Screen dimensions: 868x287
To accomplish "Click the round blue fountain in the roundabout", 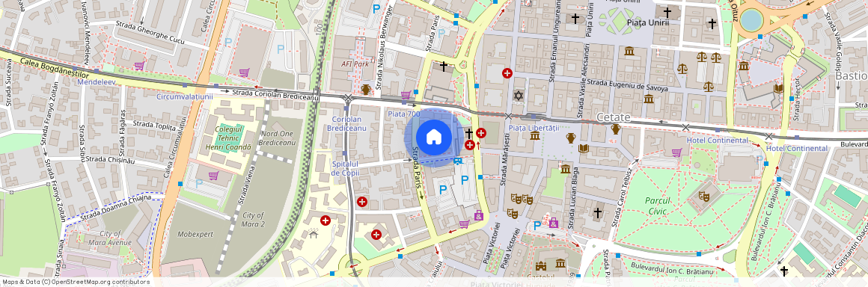I will coord(751,20).
